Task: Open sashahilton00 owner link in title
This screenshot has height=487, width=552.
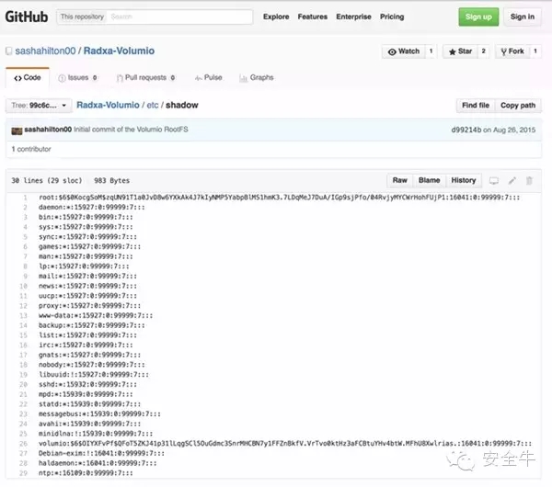Action: [45, 51]
